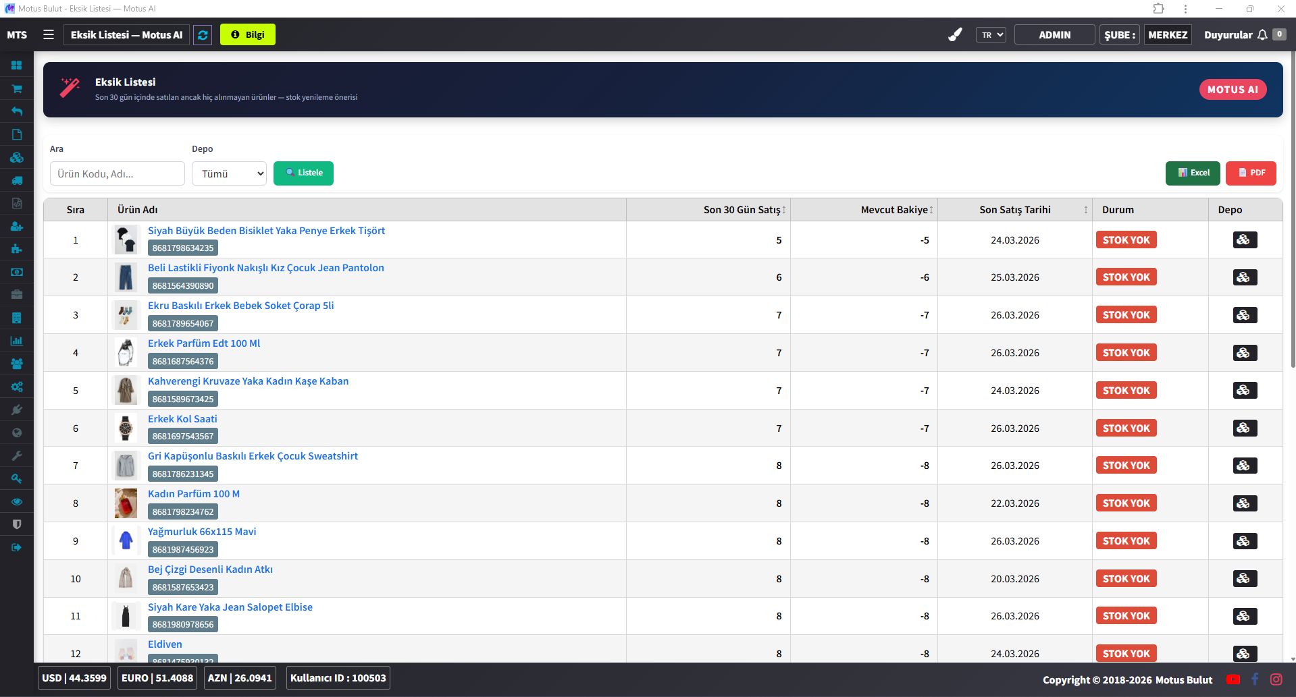Screen dimensions: 1296x697
Task: Open the Yağmurluk 66x115 Mavi product link
Action: click(202, 532)
